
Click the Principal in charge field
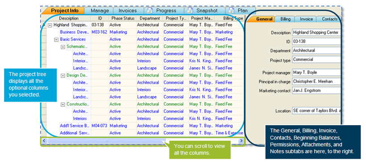(x=316, y=81)
